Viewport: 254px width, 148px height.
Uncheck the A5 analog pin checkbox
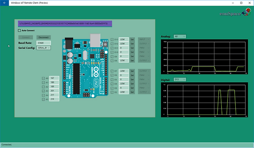pyautogui.click(x=43, y=99)
